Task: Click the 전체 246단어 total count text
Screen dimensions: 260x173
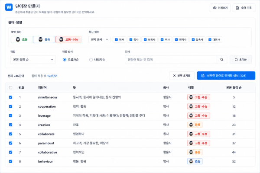Action: point(16,76)
